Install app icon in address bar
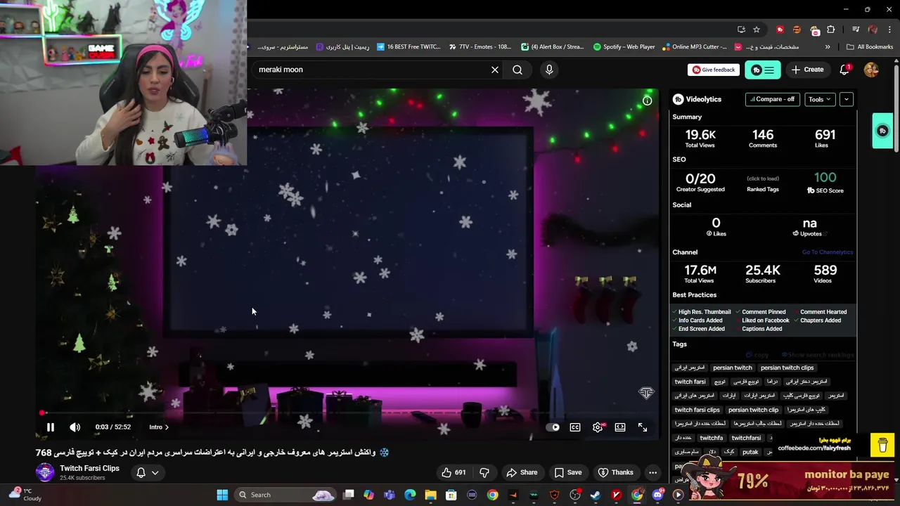The image size is (900, 506). tap(741, 30)
